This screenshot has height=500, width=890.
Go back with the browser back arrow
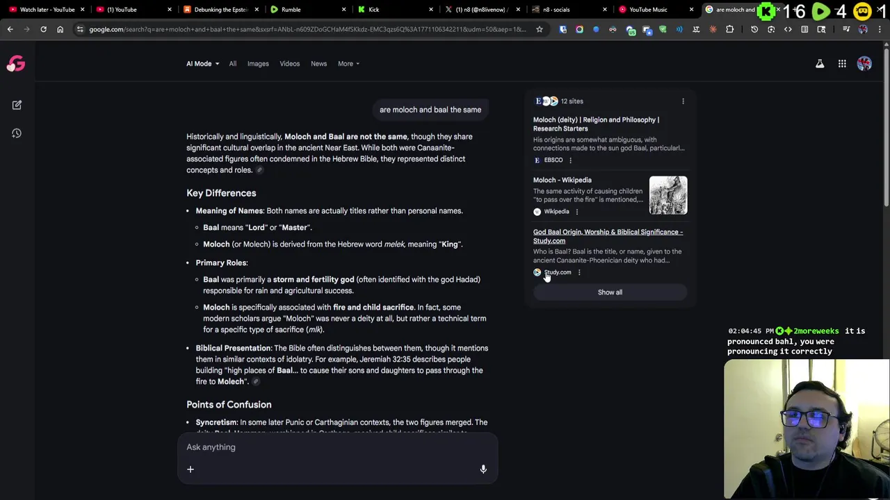click(x=10, y=29)
